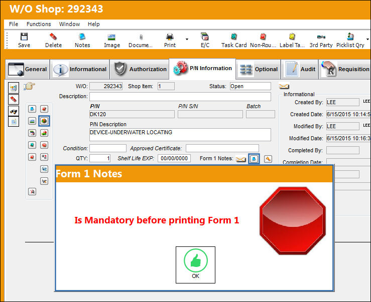The height and width of the screenshot is (302, 371).
Task: Open Notes from the toolbar
Action: 82,37
